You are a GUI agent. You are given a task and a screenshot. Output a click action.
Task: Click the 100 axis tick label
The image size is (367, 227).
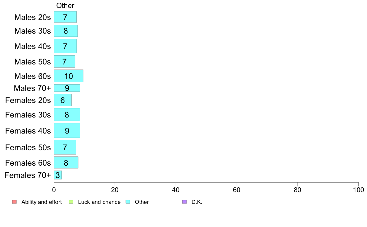pyautogui.click(x=358, y=190)
